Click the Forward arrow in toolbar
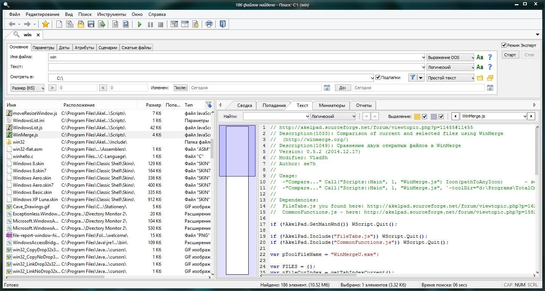 click(27, 24)
